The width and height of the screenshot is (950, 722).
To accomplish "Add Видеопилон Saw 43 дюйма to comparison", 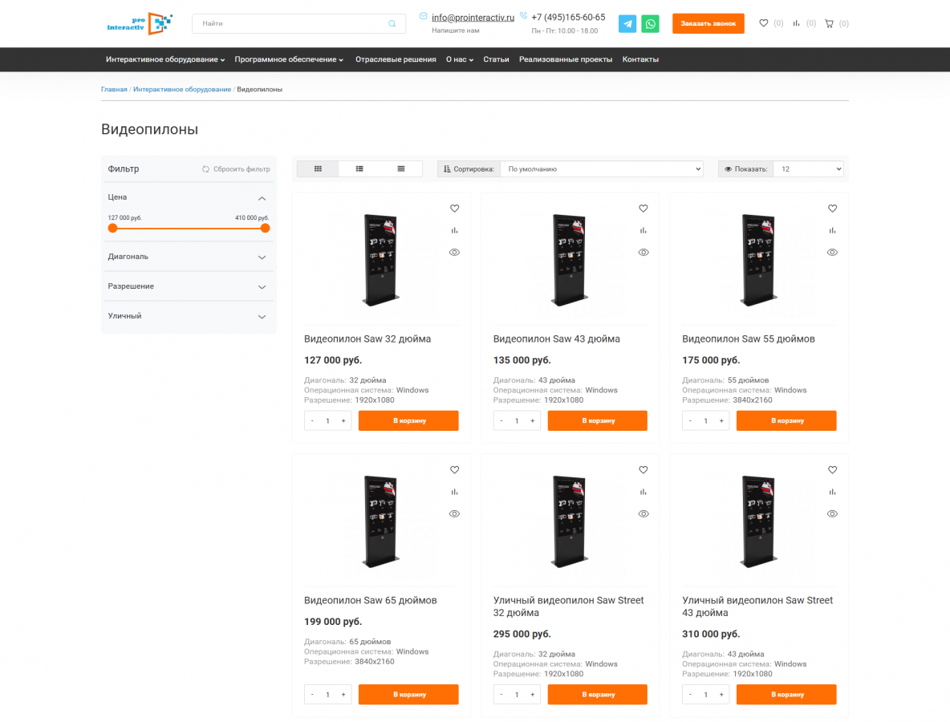I will point(643,230).
